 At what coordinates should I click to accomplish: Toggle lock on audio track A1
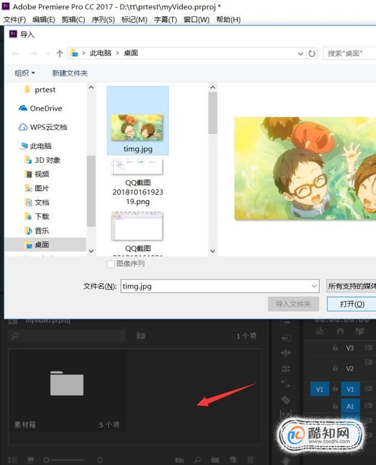[335, 405]
